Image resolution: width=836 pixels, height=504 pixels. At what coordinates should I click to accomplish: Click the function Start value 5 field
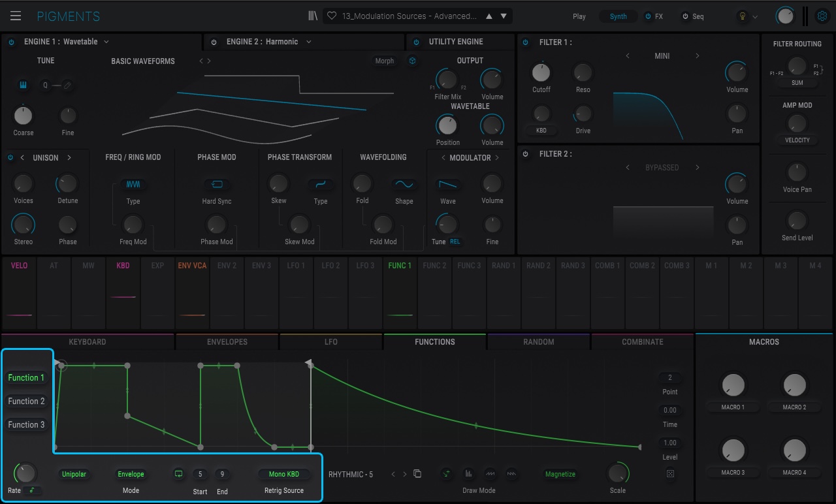(200, 475)
